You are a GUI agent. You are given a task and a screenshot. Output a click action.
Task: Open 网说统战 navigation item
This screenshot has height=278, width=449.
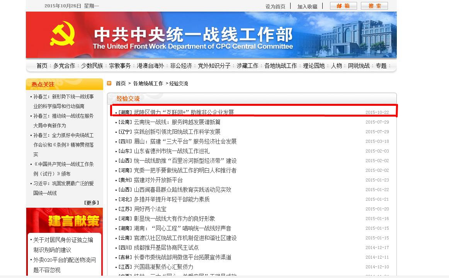click(x=359, y=66)
